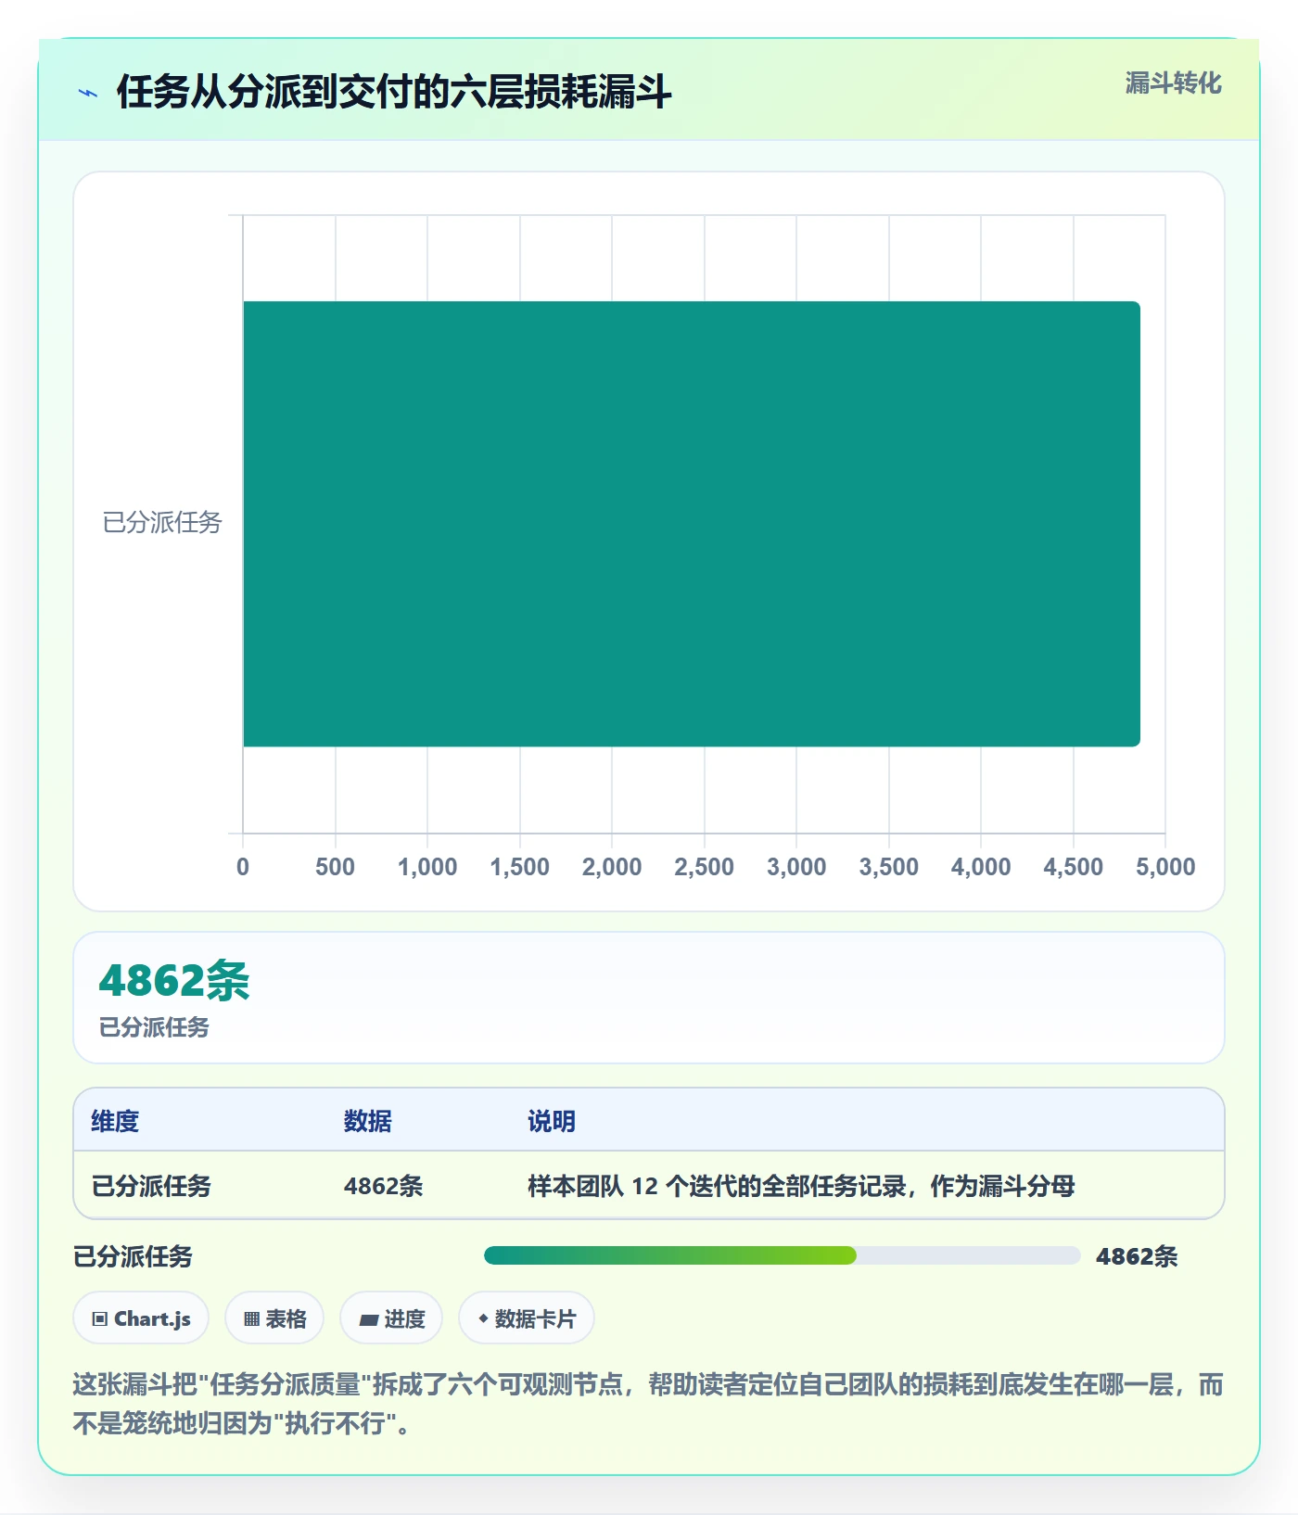Click the 4,500 tick label on the chart axis

point(1074,867)
